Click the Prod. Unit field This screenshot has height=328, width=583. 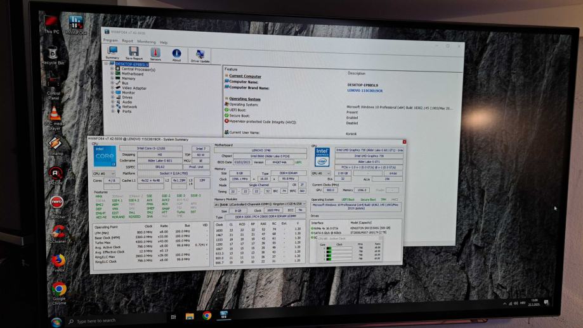click(196, 167)
